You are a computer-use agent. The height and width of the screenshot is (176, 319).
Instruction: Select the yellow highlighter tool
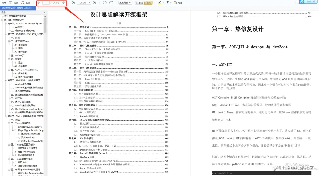[x=159, y=3]
